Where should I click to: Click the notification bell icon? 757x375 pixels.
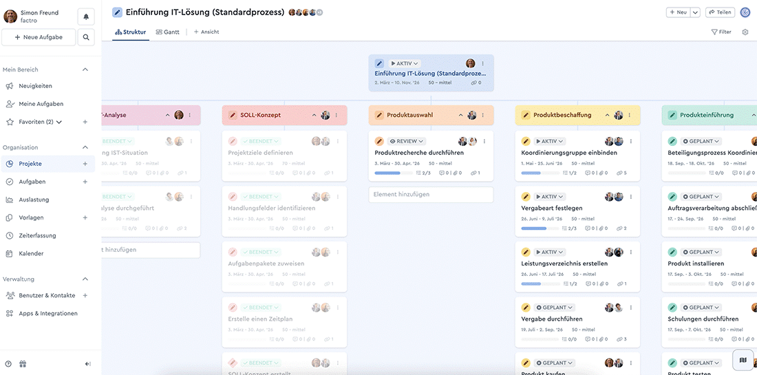(x=86, y=16)
